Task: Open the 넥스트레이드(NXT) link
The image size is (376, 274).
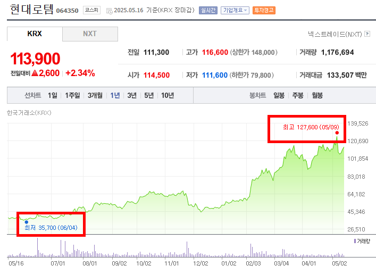Action: 335,34
